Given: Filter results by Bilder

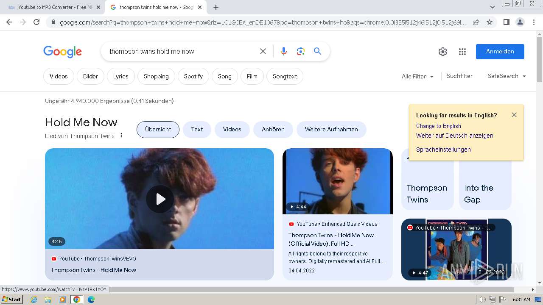Looking at the screenshot, I should click(90, 76).
